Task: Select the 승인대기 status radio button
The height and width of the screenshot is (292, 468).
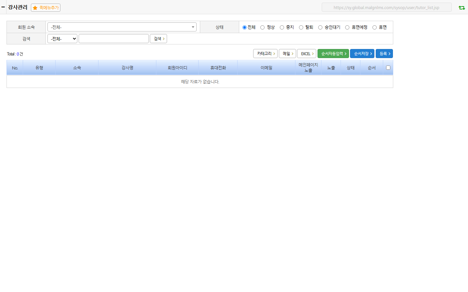Action: [x=320, y=27]
